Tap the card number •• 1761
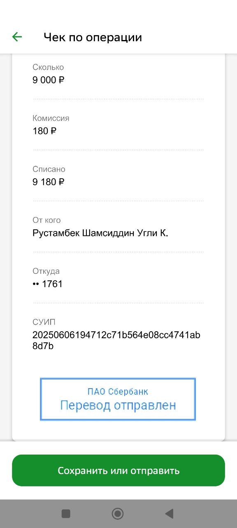Screen dimensions: 237x528 47,284
